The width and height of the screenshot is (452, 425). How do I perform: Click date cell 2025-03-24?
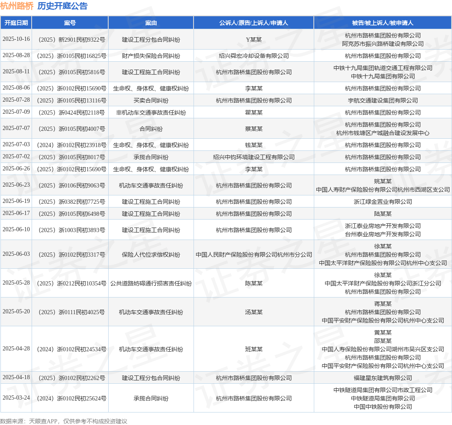16,397
